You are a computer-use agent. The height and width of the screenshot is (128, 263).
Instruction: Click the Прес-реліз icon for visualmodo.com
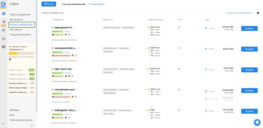[206, 99]
